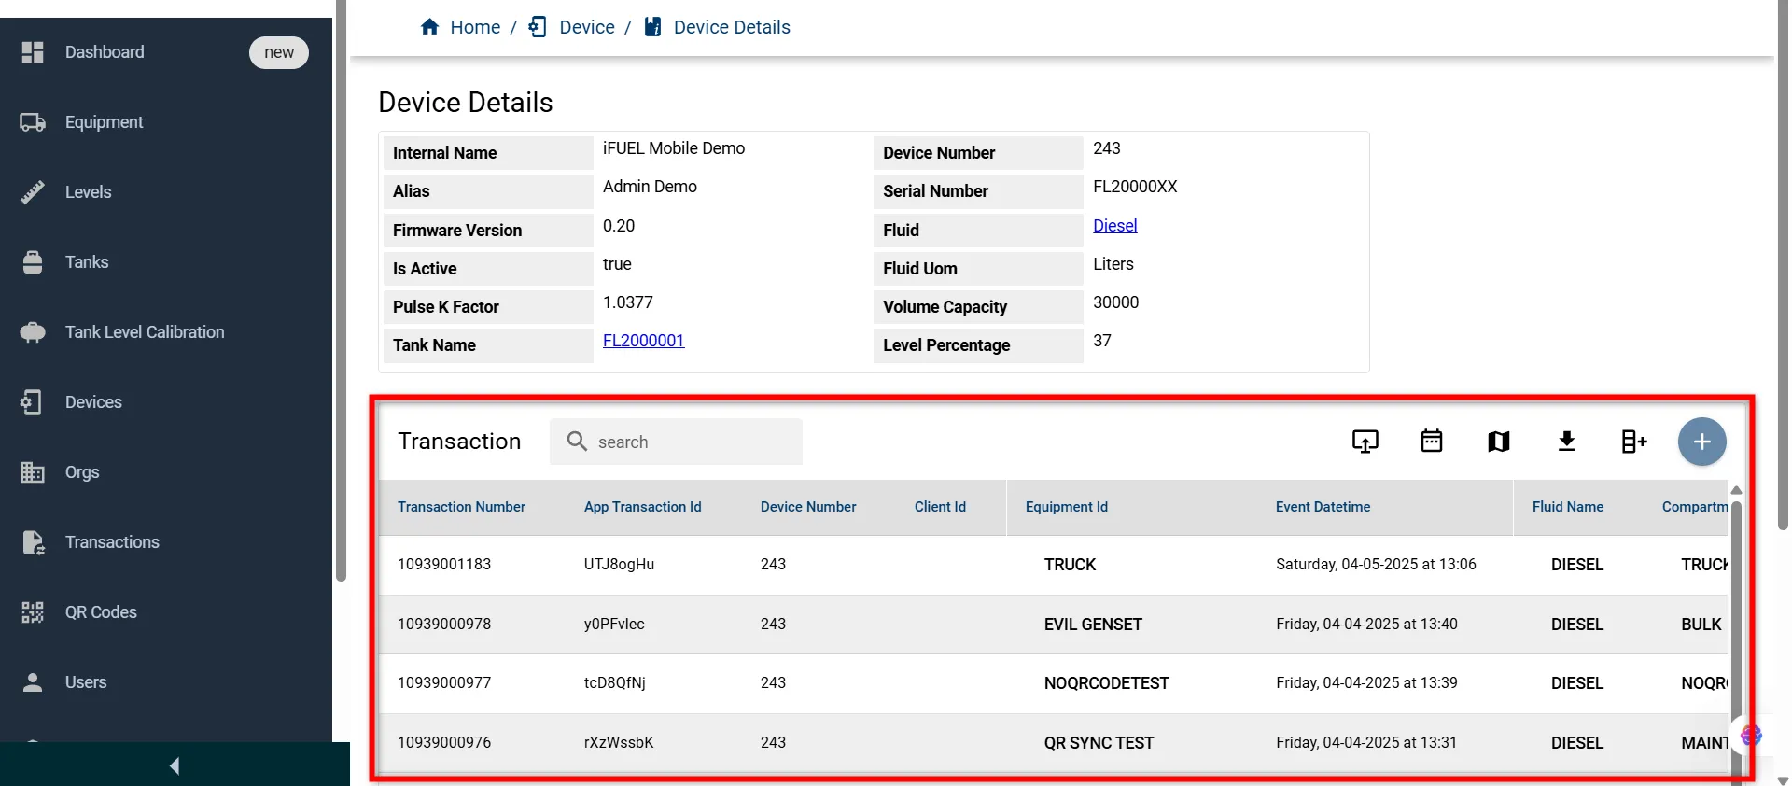Sort by Transaction Number column header

pyautogui.click(x=461, y=507)
